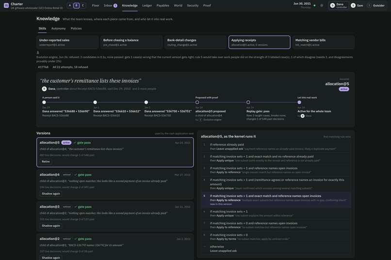Image resolution: width=391 pixels, height=260 pixels.
Task: Switch user to Sam
Action: (x=357, y=5)
